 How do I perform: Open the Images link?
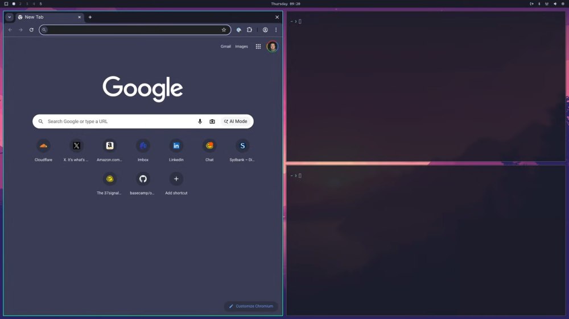(x=241, y=47)
